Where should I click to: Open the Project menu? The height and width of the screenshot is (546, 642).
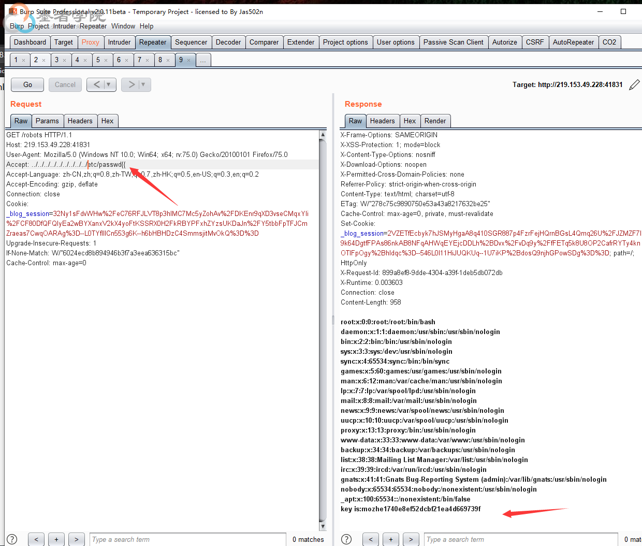pos(38,26)
